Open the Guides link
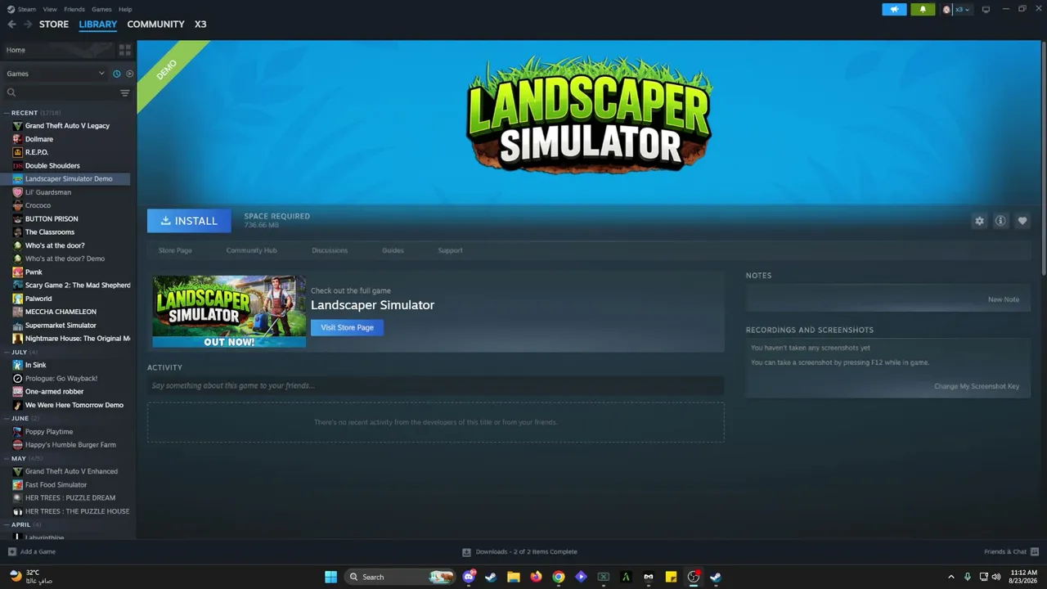Viewport: 1047px width, 589px height. pos(393,250)
